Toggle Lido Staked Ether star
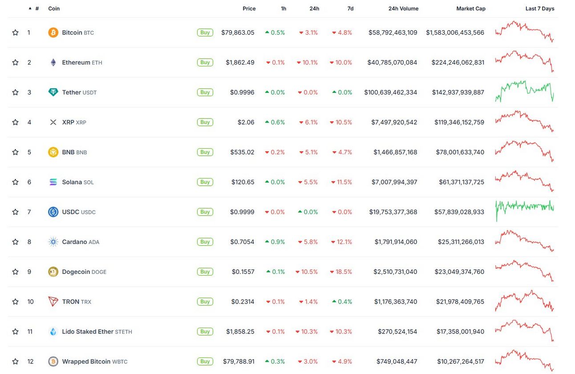Viewport: 575px width, 374px height. (16, 332)
